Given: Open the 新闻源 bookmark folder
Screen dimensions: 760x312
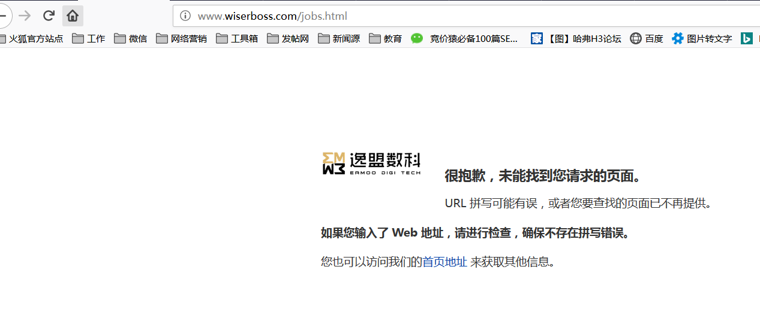Looking at the screenshot, I should click(339, 38).
